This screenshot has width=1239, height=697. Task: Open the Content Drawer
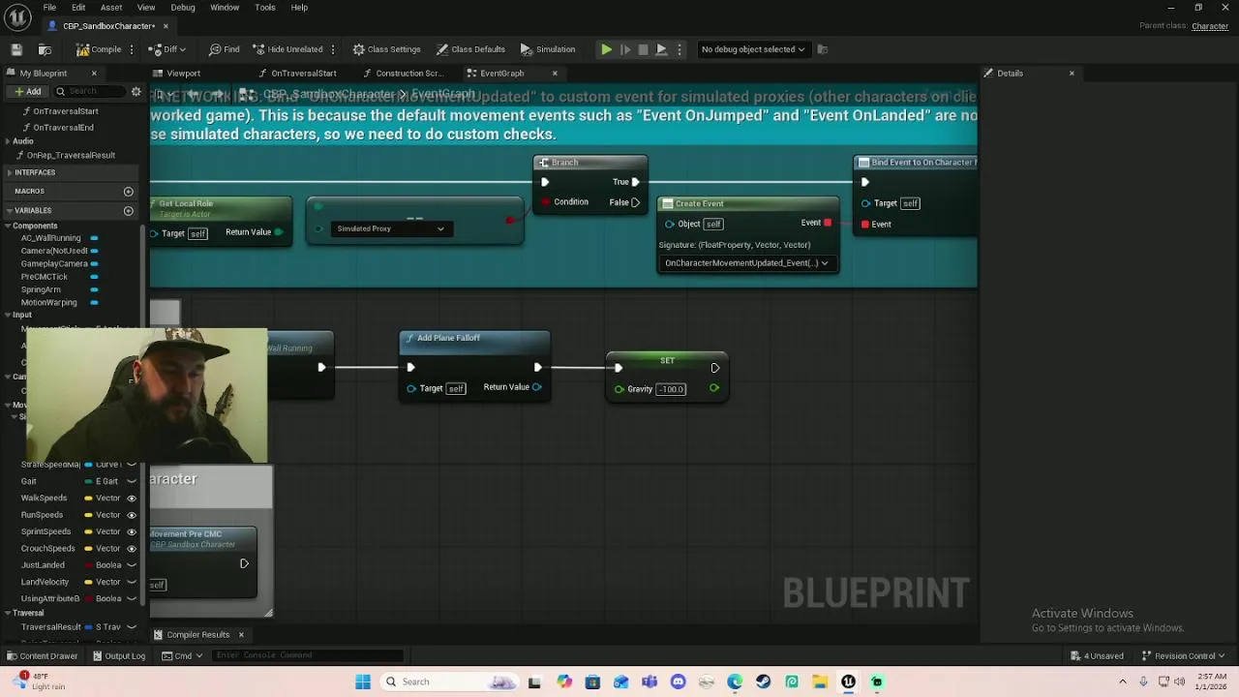[43, 656]
